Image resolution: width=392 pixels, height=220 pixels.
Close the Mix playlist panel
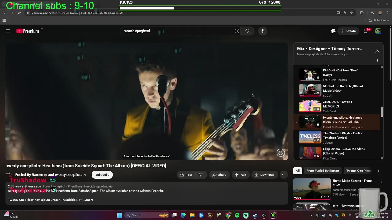[x=377, y=51]
